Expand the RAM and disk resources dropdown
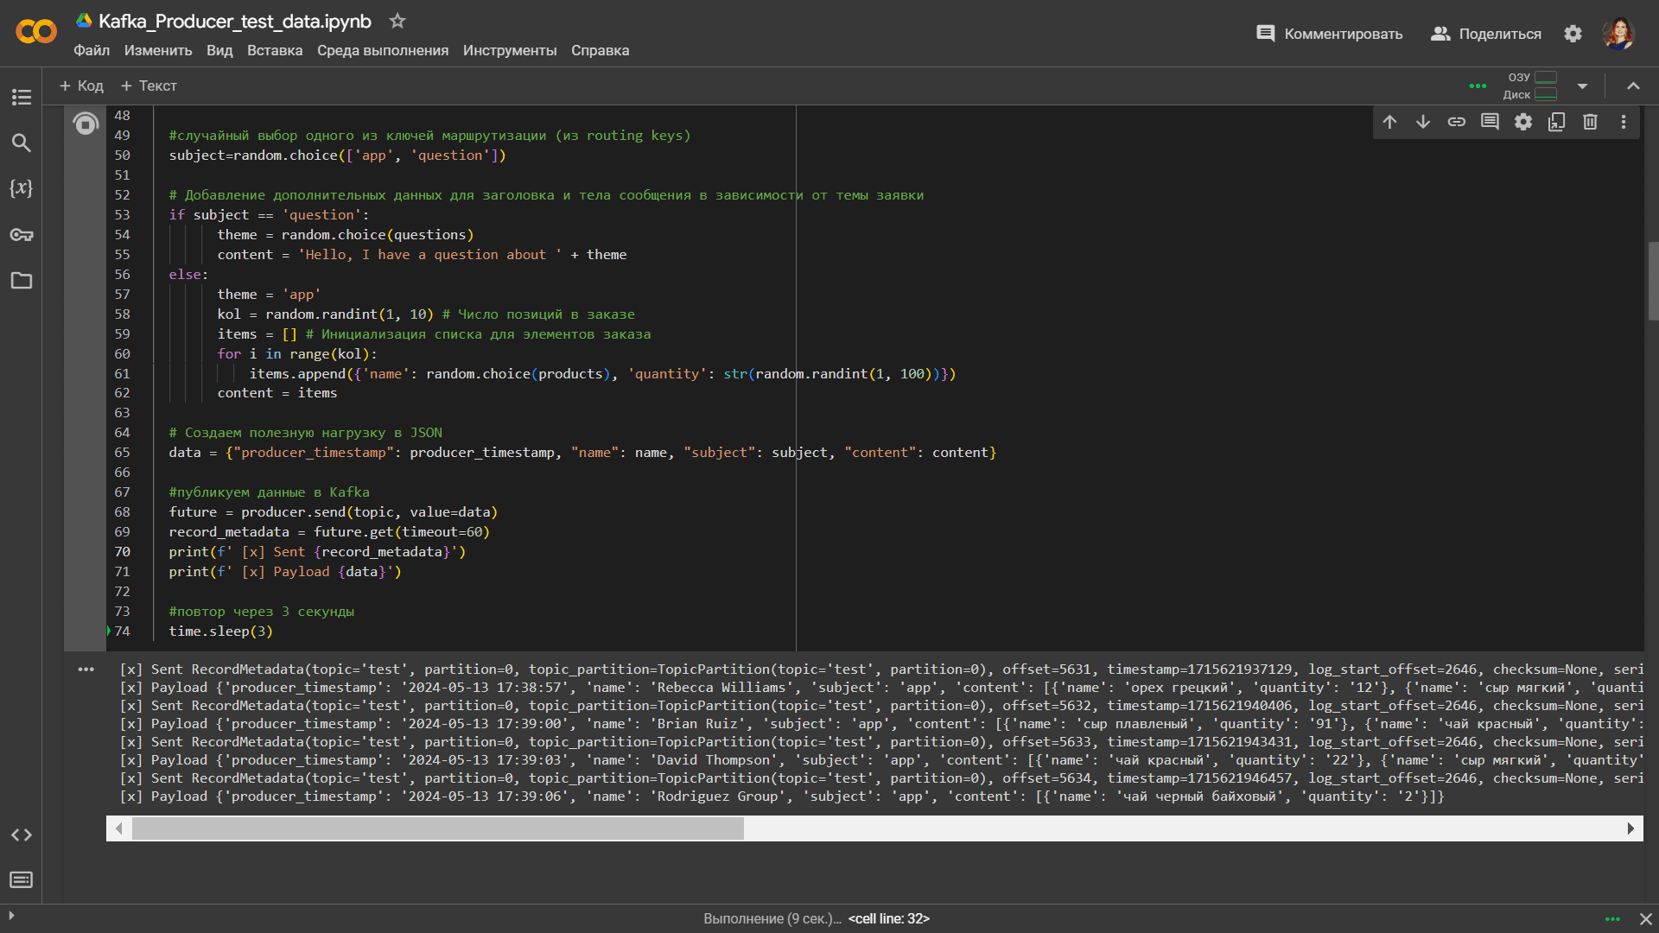The height and width of the screenshot is (933, 1659). 1582,86
